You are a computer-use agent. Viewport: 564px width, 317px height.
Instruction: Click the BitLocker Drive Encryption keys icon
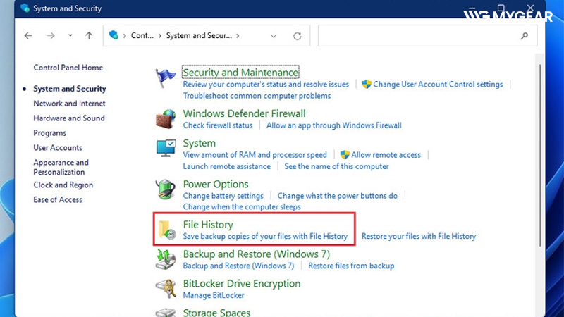(x=166, y=289)
